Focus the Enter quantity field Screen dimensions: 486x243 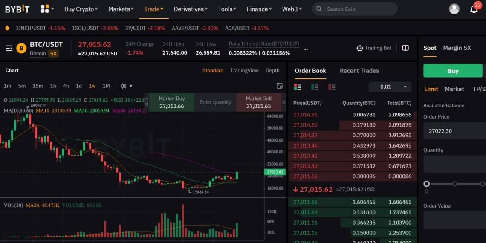click(215, 102)
